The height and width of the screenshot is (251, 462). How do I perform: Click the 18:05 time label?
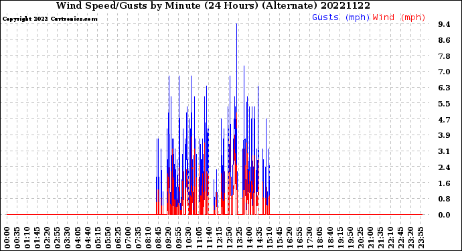(x=319, y=238)
